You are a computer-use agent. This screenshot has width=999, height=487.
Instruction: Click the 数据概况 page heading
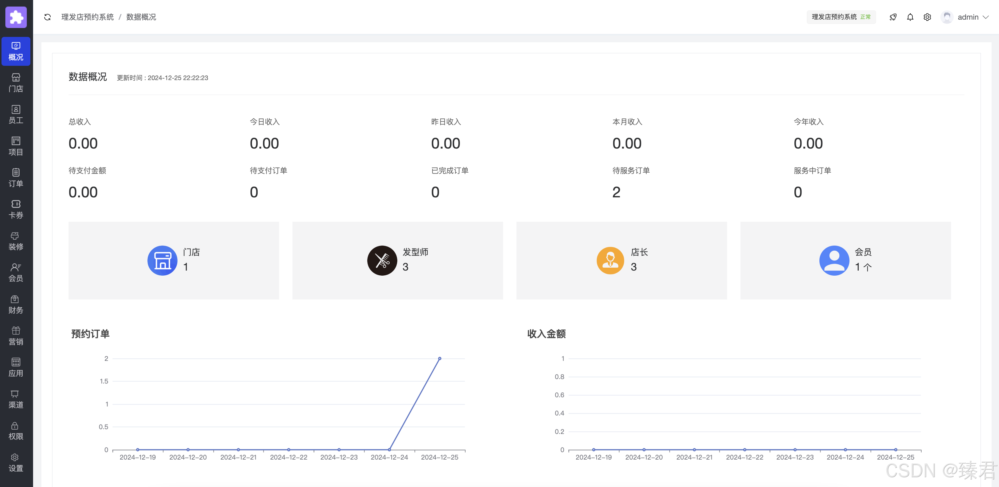point(88,77)
